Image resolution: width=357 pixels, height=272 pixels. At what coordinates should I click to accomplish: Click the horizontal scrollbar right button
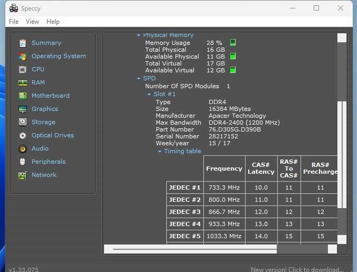pyautogui.click(x=332, y=249)
